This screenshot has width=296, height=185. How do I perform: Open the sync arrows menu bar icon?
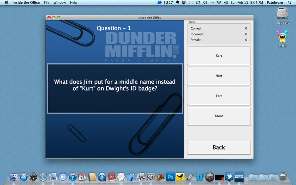[198, 3]
